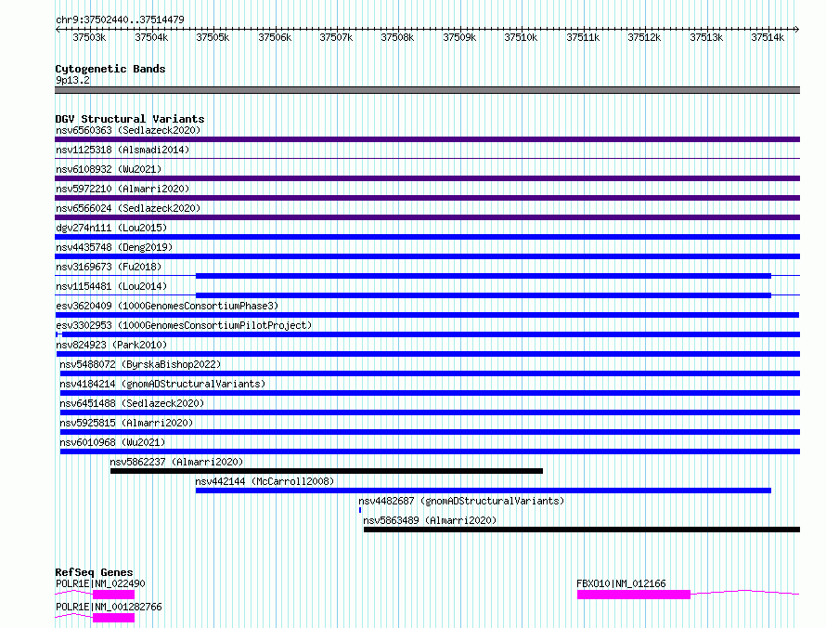The height and width of the screenshot is (628, 826).
Task: Click the nsv5972210 (Almarri2020) label
Action: pyautogui.click(x=123, y=189)
